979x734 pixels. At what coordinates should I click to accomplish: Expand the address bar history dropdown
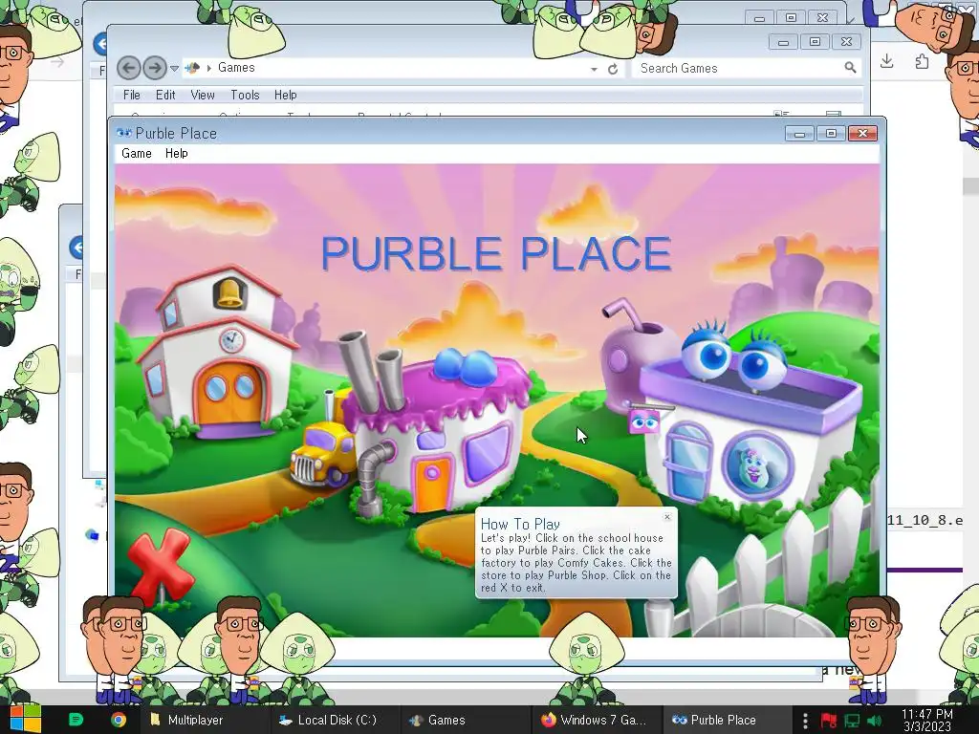point(594,69)
